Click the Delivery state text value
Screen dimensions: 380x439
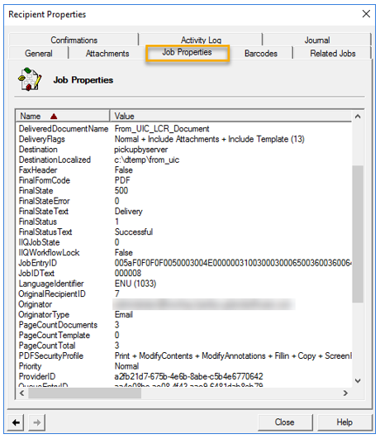click(x=128, y=212)
